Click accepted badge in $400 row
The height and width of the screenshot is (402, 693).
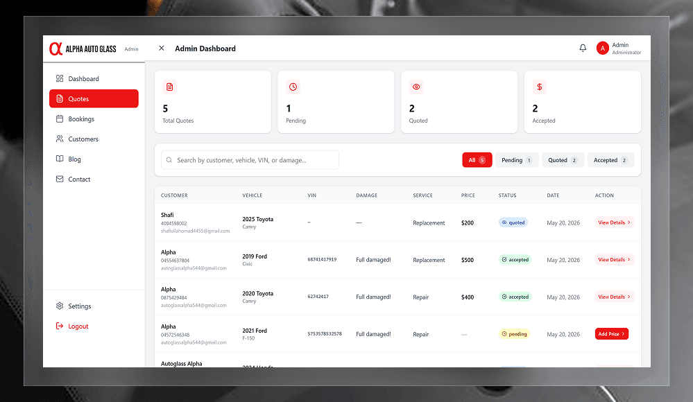pyautogui.click(x=515, y=297)
